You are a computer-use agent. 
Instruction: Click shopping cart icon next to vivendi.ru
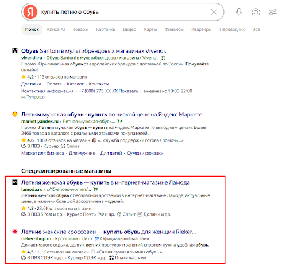click(x=163, y=58)
